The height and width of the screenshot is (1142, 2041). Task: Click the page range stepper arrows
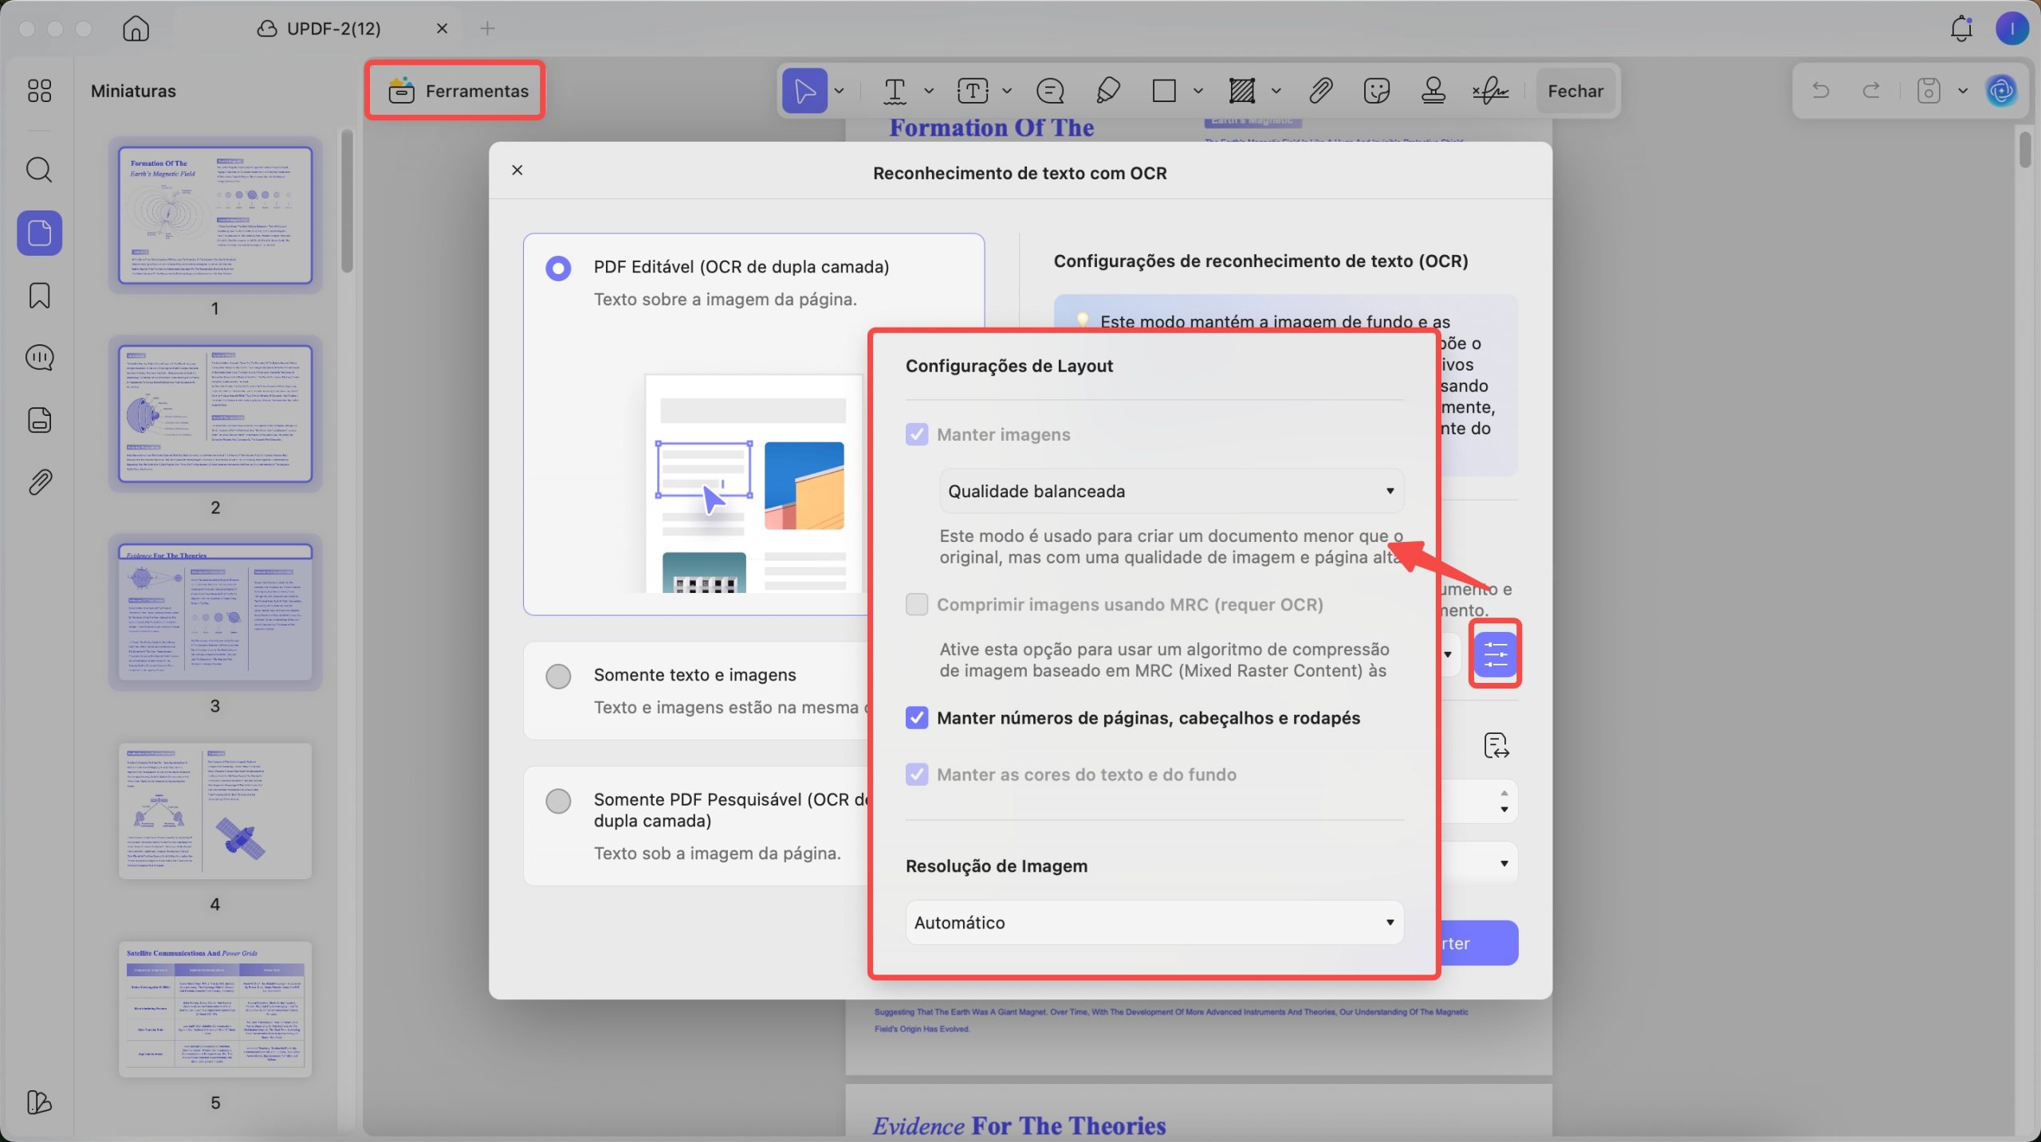coord(1504,801)
